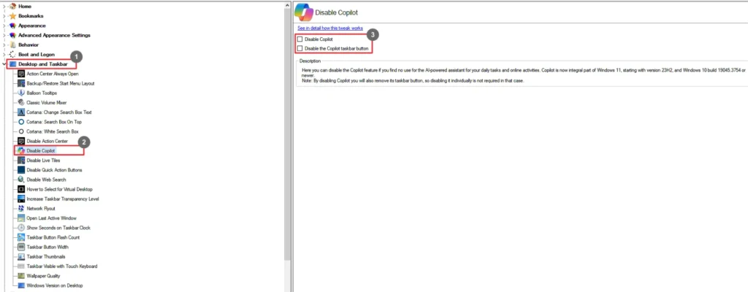Click the large Copilot logo in header
This screenshot has height=292, width=748.
[x=304, y=12]
